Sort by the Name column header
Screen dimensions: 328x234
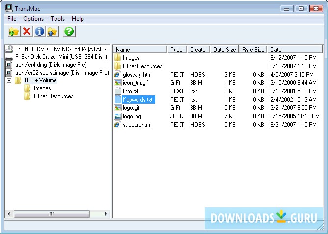tap(140, 50)
